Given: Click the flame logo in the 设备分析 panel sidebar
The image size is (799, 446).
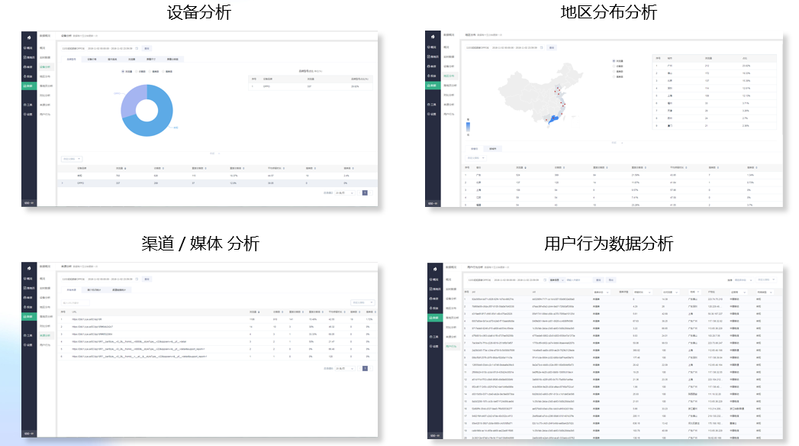Looking at the screenshot, I should tap(28, 36).
